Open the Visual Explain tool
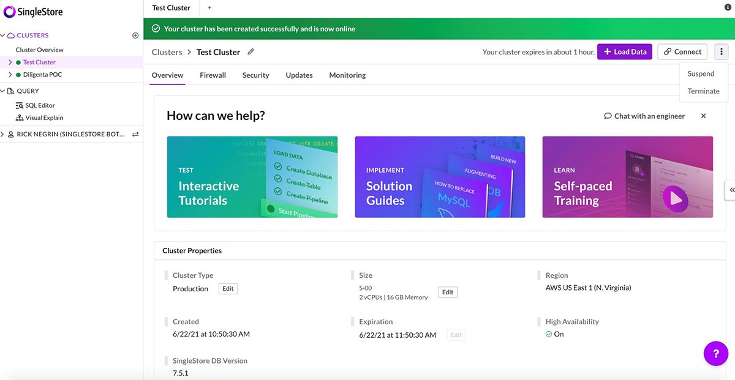Image resolution: width=735 pixels, height=380 pixels. tap(42, 117)
